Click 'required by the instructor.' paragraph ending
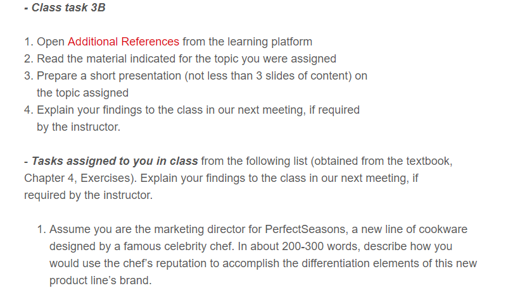Image resolution: width=506 pixels, height=300 pixels. [89, 195]
